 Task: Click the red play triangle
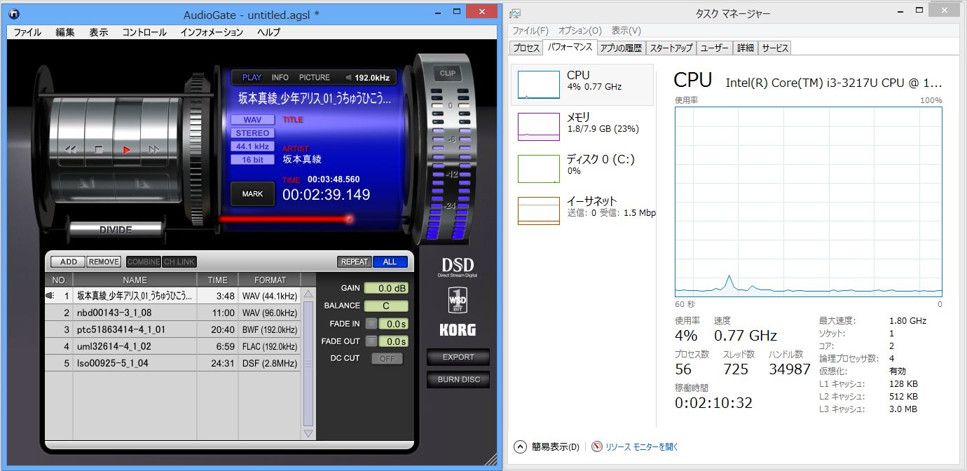[127, 149]
